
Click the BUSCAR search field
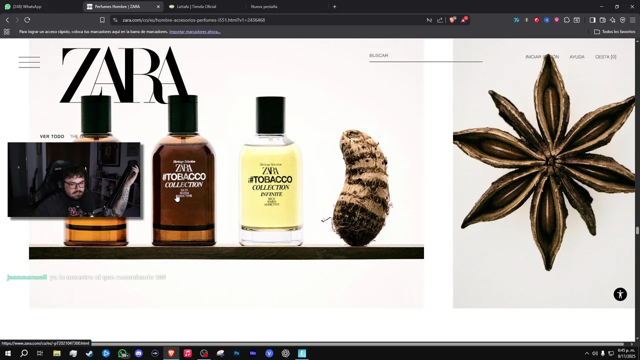[x=425, y=55]
